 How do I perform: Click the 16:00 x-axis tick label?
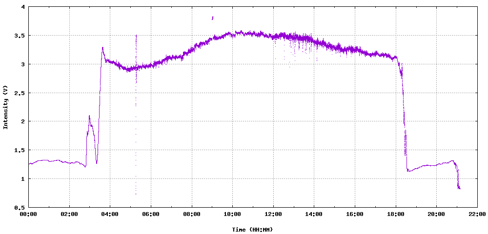pyautogui.click(x=355, y=214)
